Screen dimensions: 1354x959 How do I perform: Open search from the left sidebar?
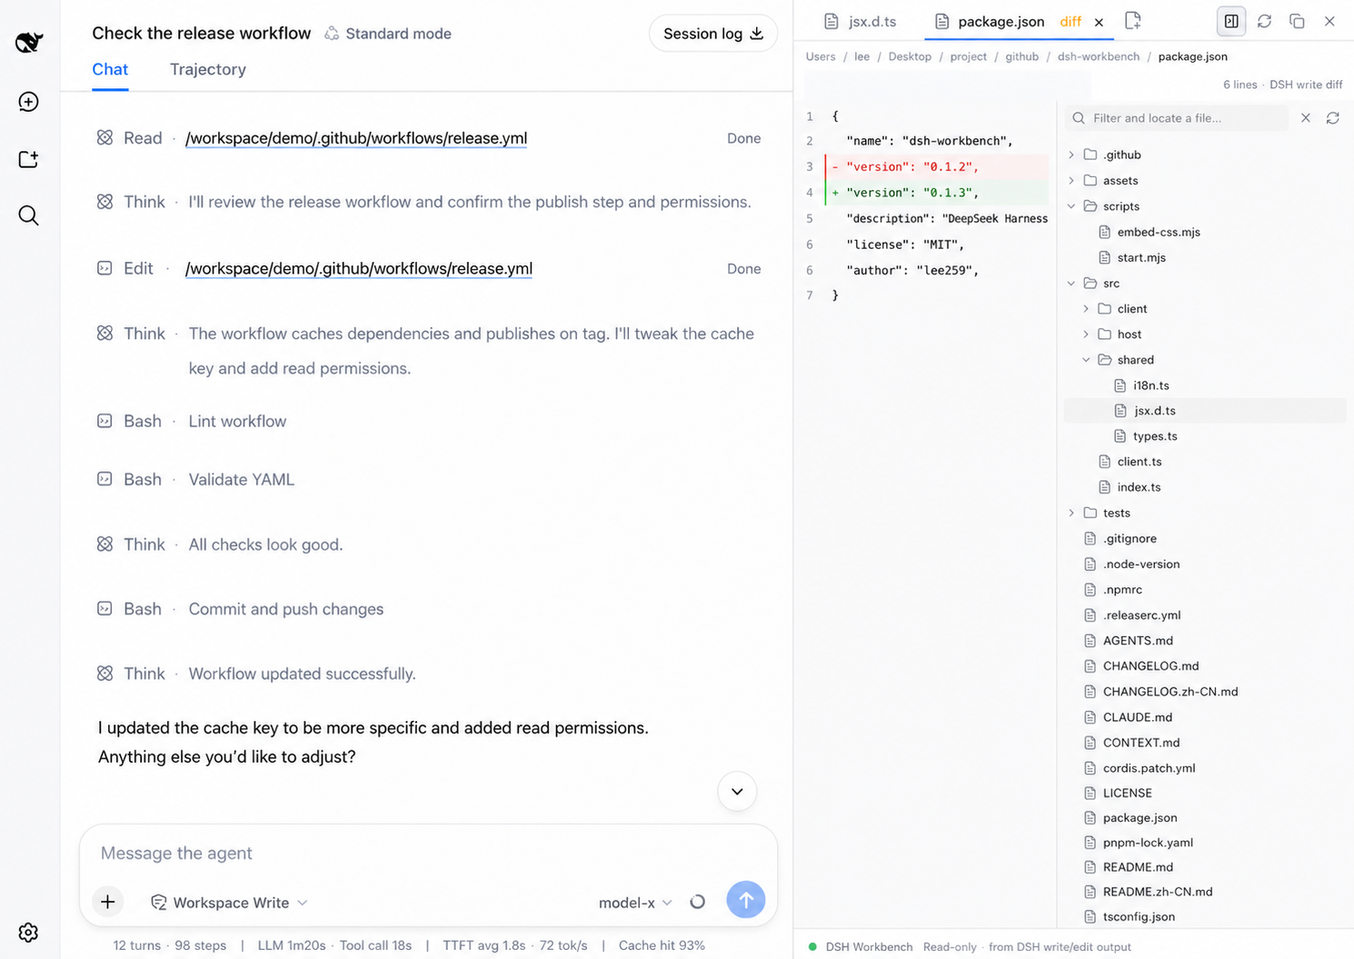[x=29, y=215]
